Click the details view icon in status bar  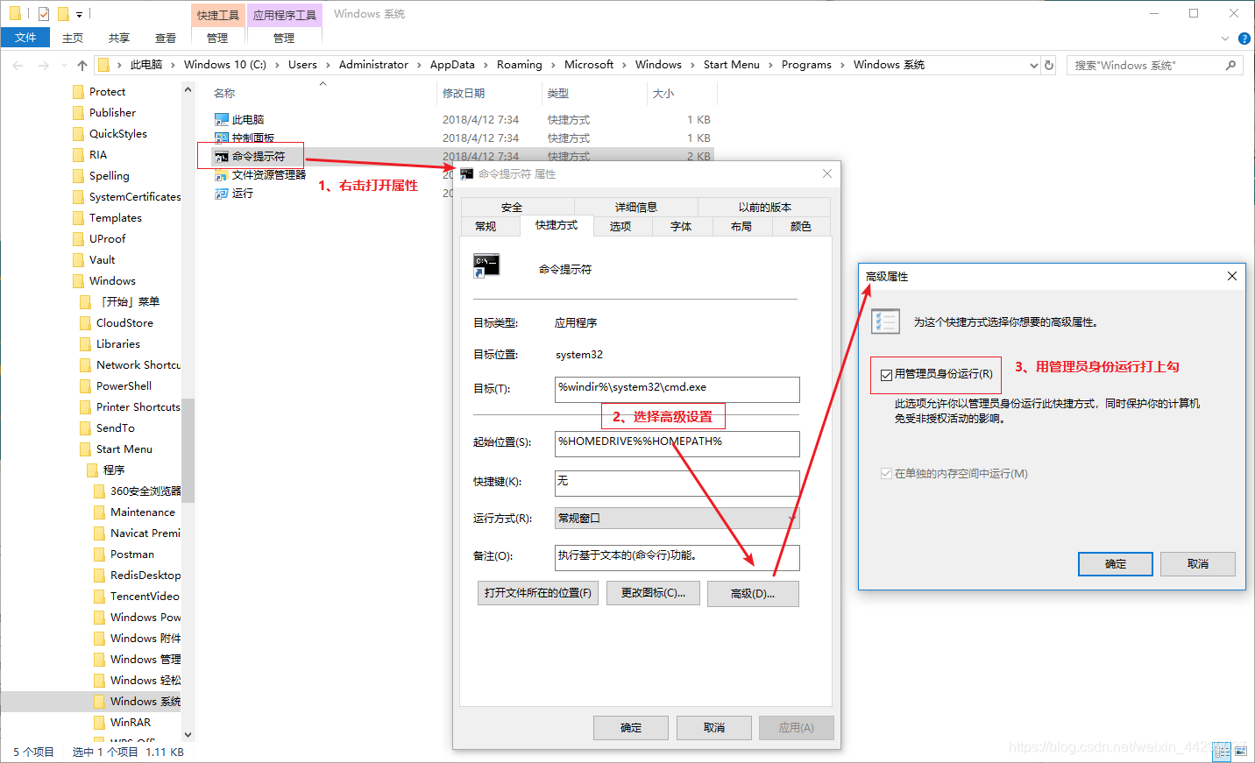(x=1223, y=751)
